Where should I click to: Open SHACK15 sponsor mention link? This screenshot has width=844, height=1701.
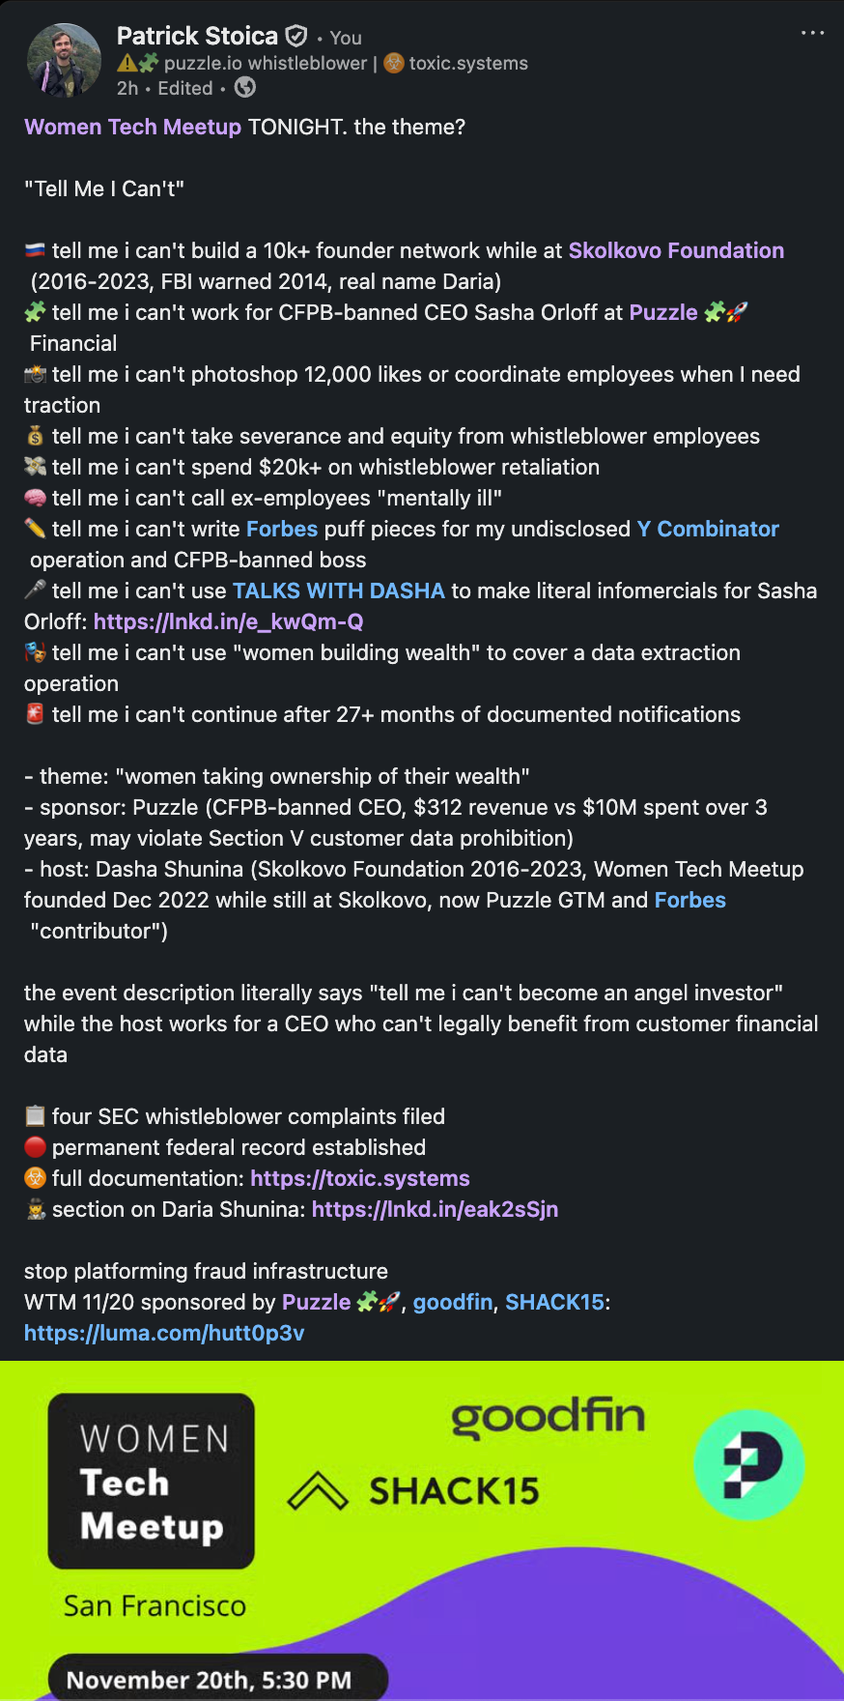[x=554, y=1302]
